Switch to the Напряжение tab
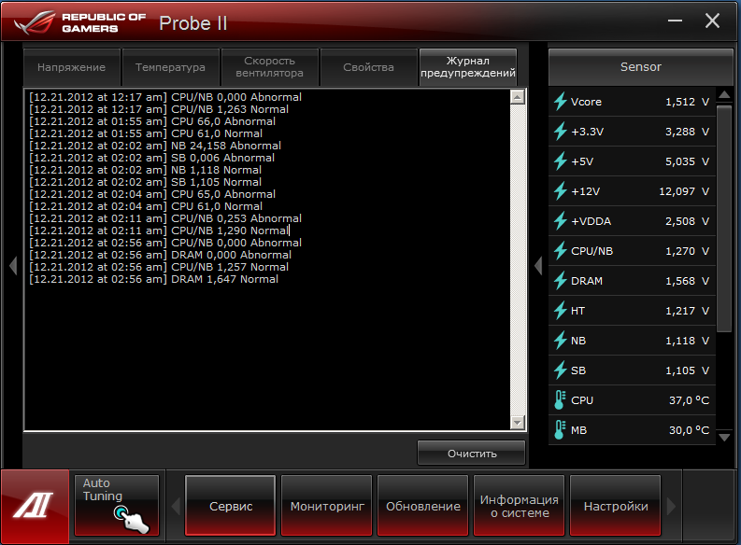Viewport: 741px width, 545px height. 71,67
